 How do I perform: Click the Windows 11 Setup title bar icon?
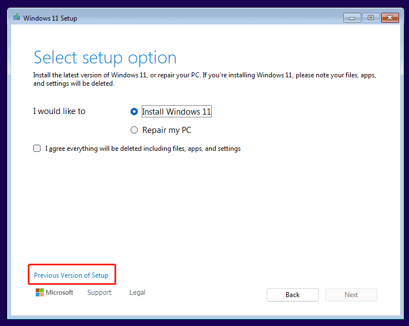tap(17, 18)
